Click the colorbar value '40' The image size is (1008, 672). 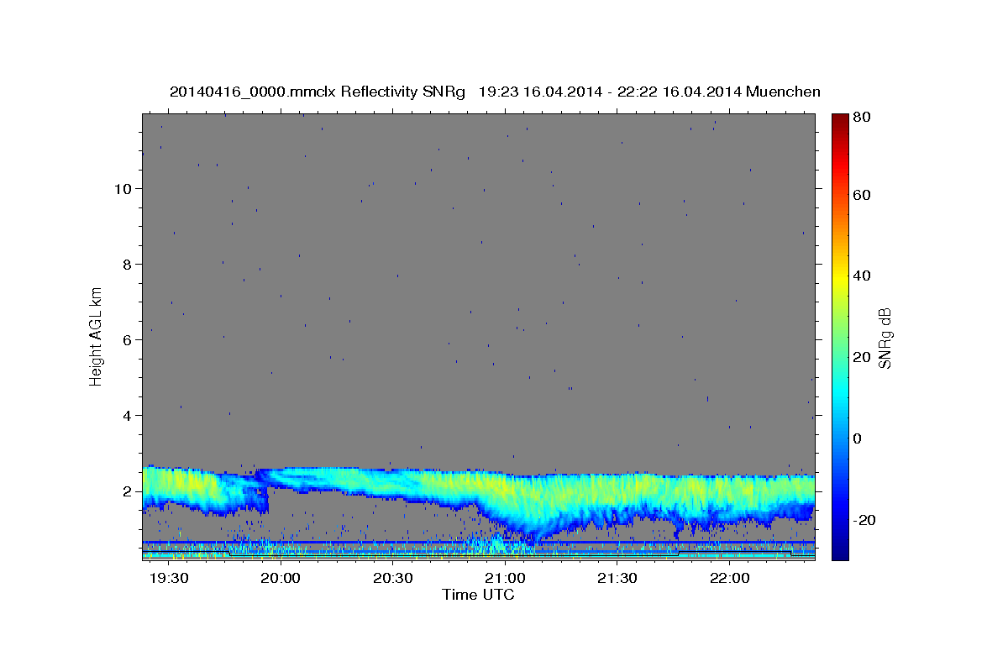click(x=861, y=276)
